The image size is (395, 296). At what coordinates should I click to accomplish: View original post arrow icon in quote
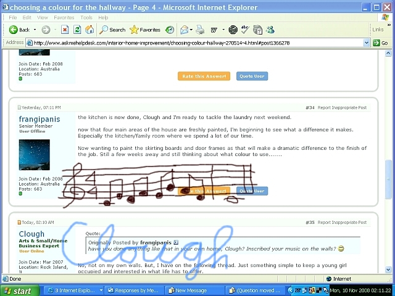(x=176, y=242)
